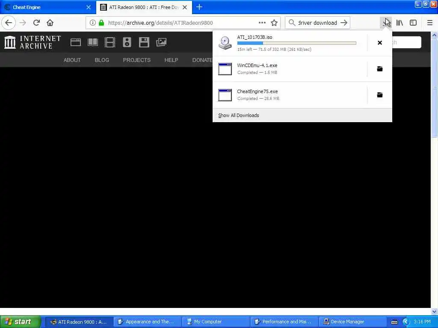438x328 pixels.
Task: Switch to ATI Radeon 9800 taskbar button
Action: (x=79, y=322)
